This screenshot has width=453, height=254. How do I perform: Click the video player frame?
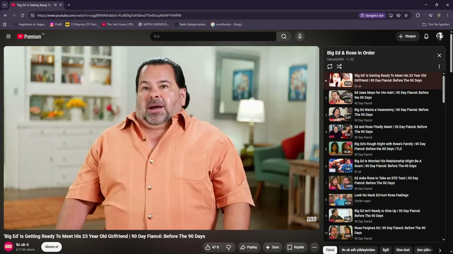pos(161,138)
